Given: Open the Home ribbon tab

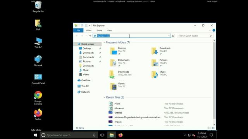Looking at the screenshot, I should click(x=89, y=31).
